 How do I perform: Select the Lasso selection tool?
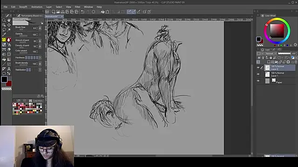pos(4,30)
